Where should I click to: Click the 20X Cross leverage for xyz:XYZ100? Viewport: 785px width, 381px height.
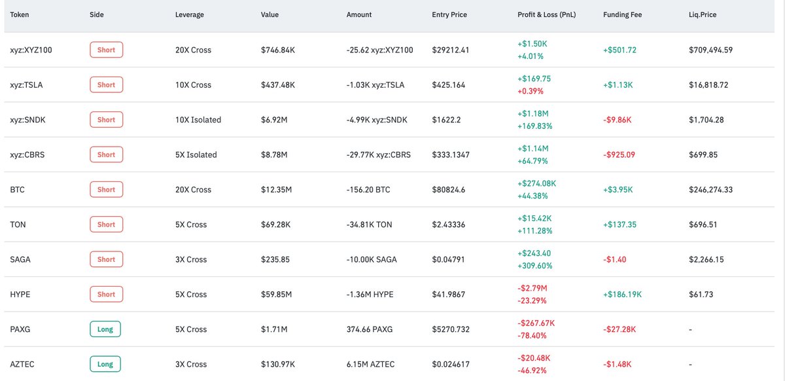(x=194, y=50)
